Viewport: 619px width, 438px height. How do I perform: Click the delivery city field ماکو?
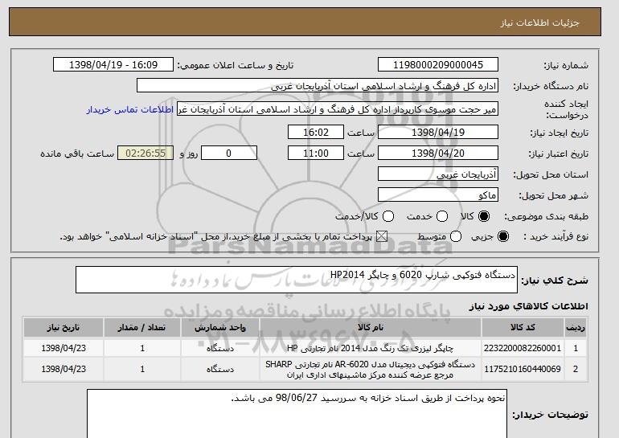[x=438, y=195]
